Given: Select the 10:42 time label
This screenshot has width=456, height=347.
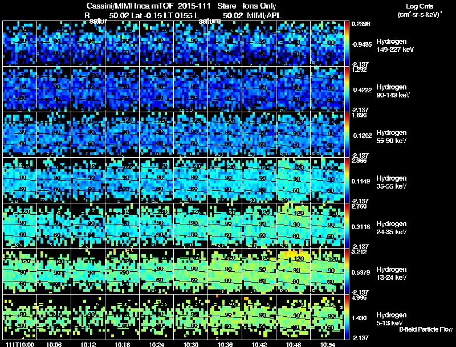Looking at the screenshot, I should tap(259, 344).
